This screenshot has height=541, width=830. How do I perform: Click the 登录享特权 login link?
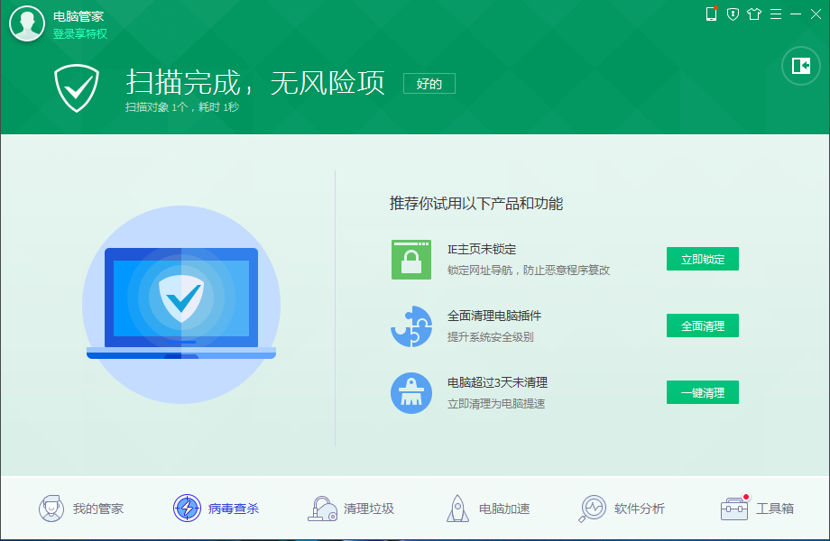pyautogui.click(x=79, y=33)
